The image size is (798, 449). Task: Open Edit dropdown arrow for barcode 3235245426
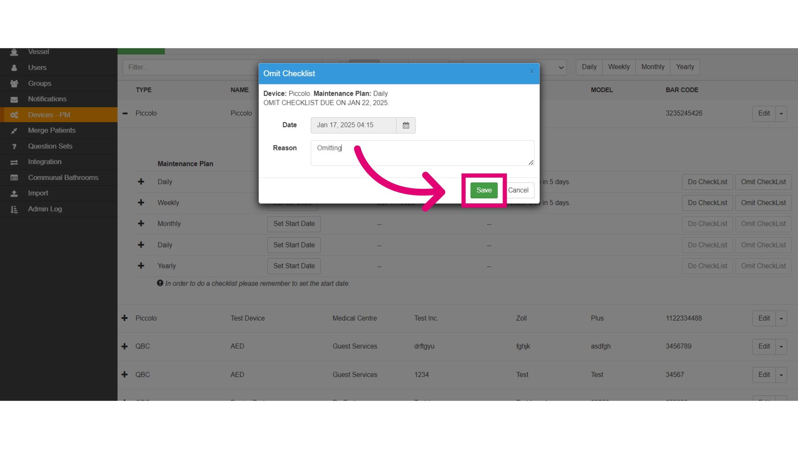(781, 113)
